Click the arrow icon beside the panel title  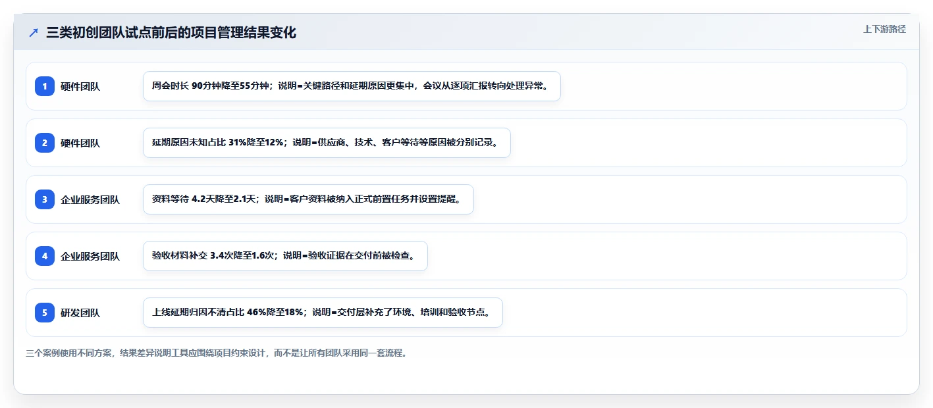pos(34,33)
